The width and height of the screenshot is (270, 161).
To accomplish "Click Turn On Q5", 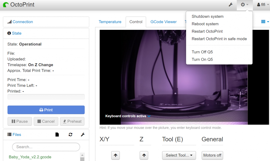I will tap(202, 59).
